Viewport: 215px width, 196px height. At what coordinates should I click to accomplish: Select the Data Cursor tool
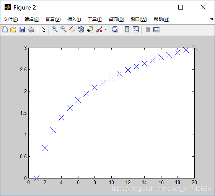pos(90,29)
